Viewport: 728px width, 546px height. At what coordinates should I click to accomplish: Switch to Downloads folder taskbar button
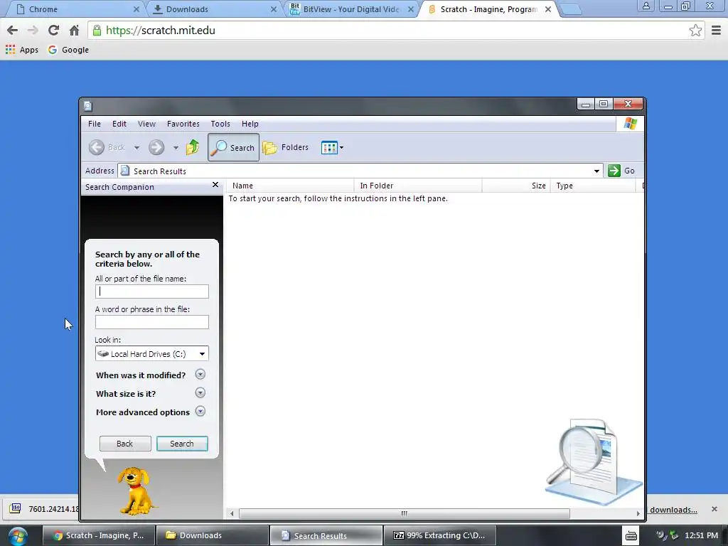point(212,535)
